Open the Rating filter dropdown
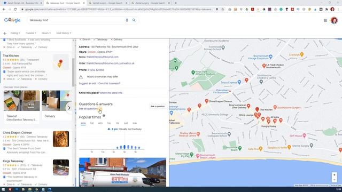 click(x=15, y=33)
